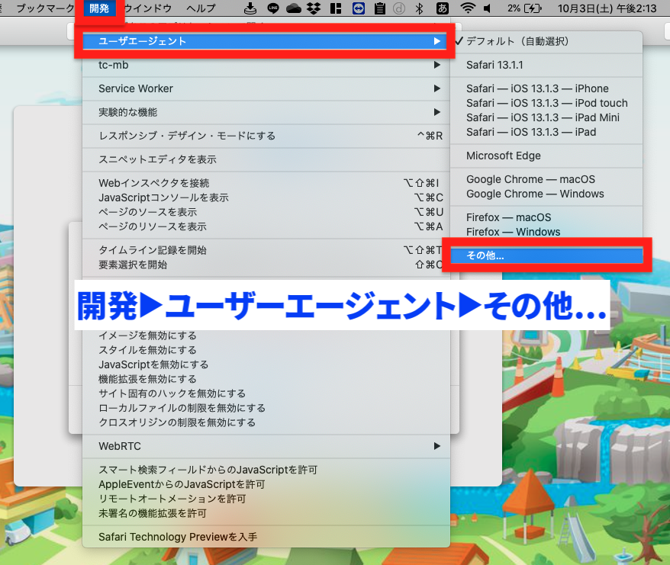Select Safari iOS 13.1.3 iPhone agent

pos(546,88)
